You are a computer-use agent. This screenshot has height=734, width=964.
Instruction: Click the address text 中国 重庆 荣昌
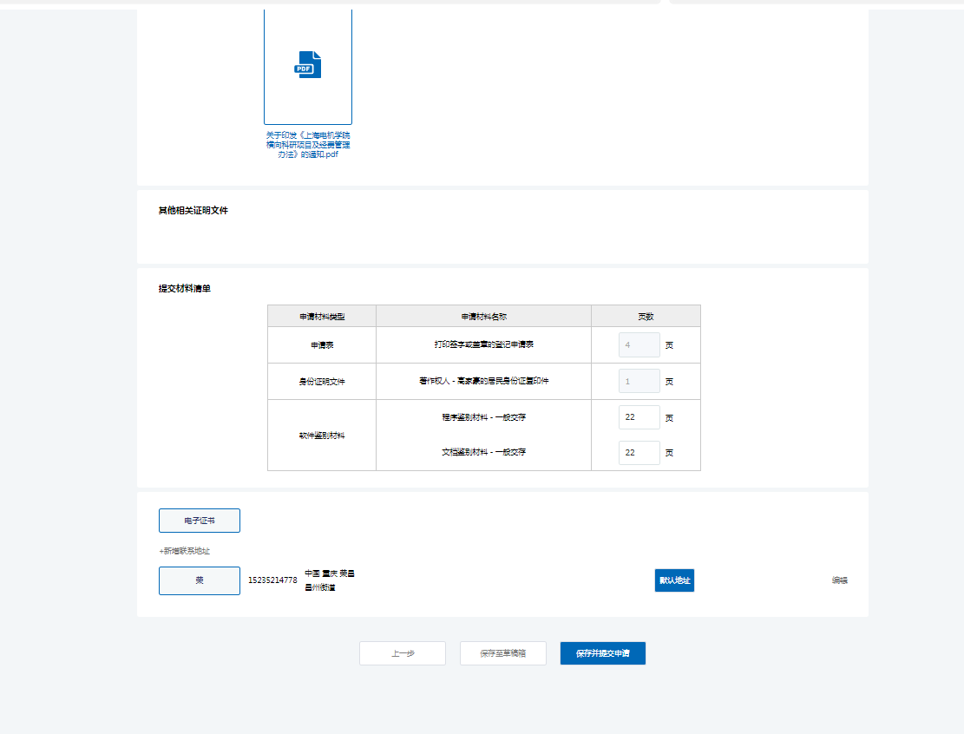click(330, 573)
